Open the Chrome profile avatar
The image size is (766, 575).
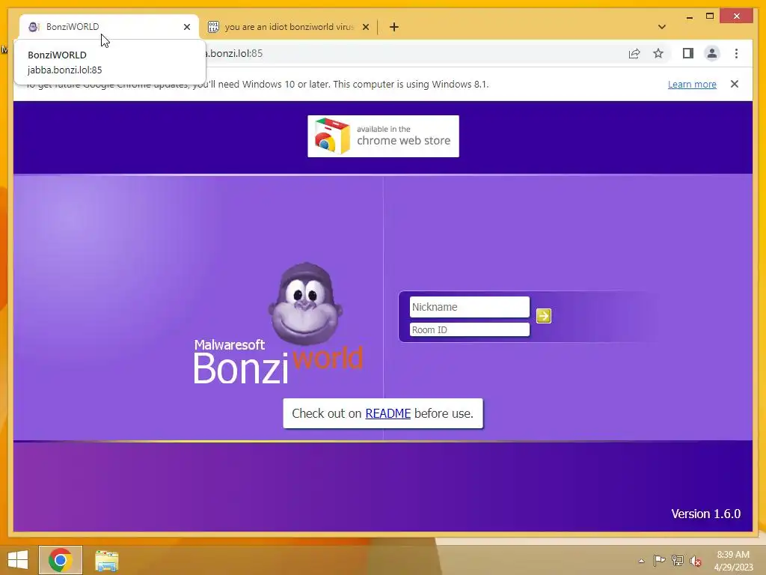coord(712,53)
